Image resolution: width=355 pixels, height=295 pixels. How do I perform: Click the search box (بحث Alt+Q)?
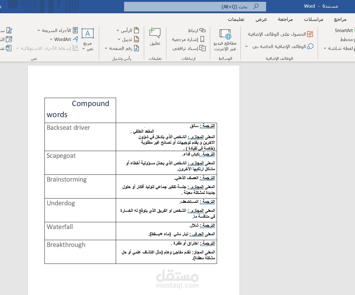tap(195, 6)
